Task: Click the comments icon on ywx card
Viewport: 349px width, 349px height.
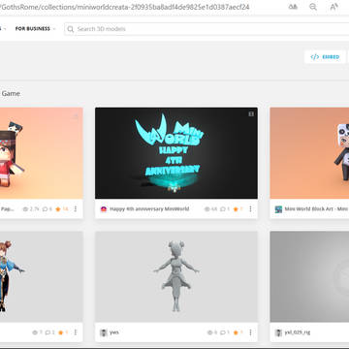Action: 223,333
